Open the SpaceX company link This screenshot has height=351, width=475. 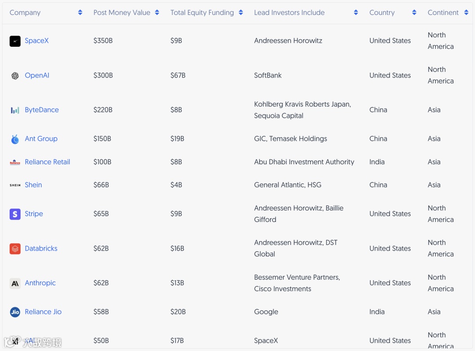pos(37,41)
